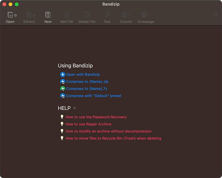
Task: Expand the Column dropdown chevron
Action: (x=129, y=15)
